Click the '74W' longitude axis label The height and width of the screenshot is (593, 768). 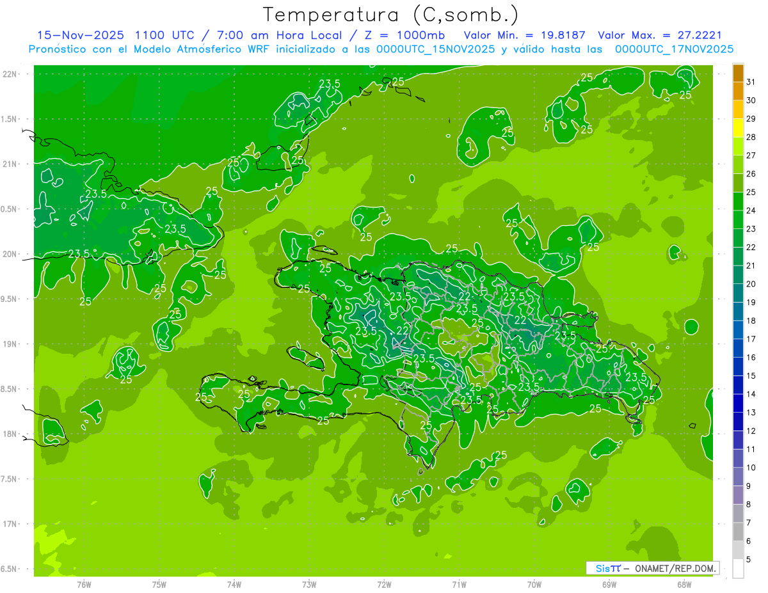(234, 585)
